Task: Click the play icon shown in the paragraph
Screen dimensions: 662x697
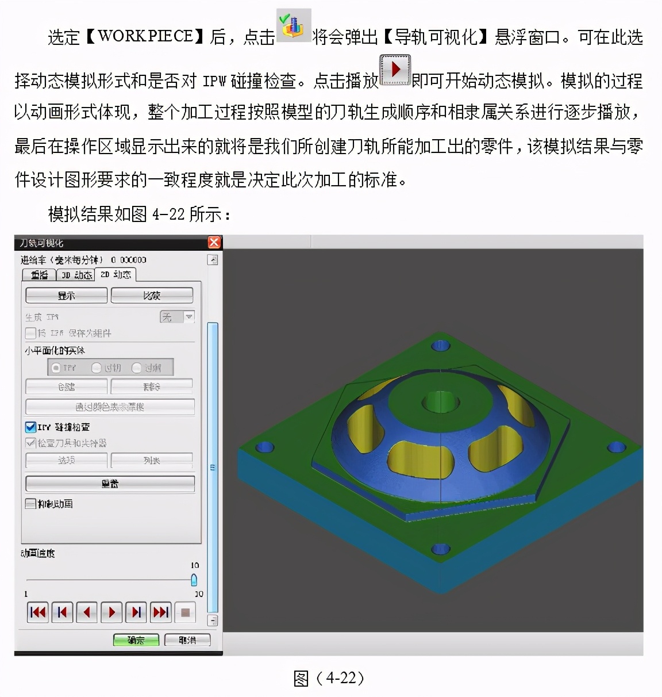Action: pos(395,70)
